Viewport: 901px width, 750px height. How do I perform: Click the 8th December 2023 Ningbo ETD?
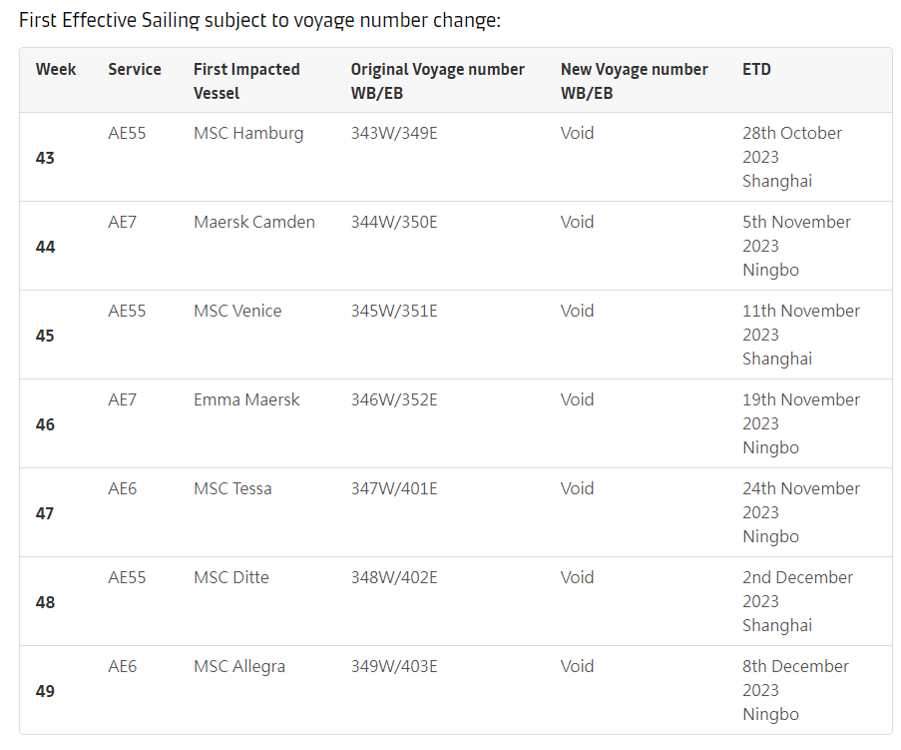pos(795,690)
